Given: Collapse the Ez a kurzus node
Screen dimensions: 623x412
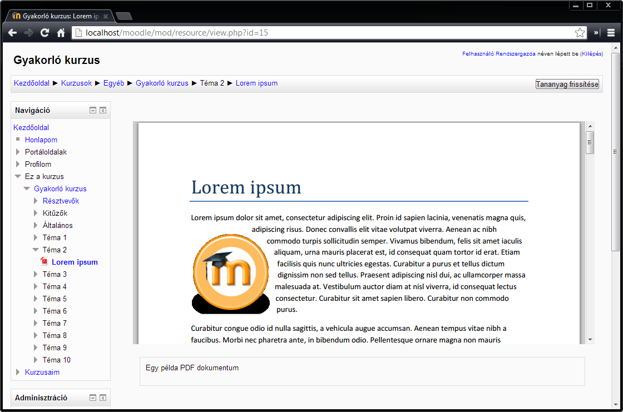Looking at the screenshot, I should point(18,176).
